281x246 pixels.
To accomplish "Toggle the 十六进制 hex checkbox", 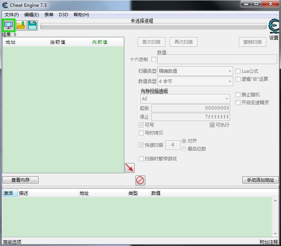I will 154,59.
